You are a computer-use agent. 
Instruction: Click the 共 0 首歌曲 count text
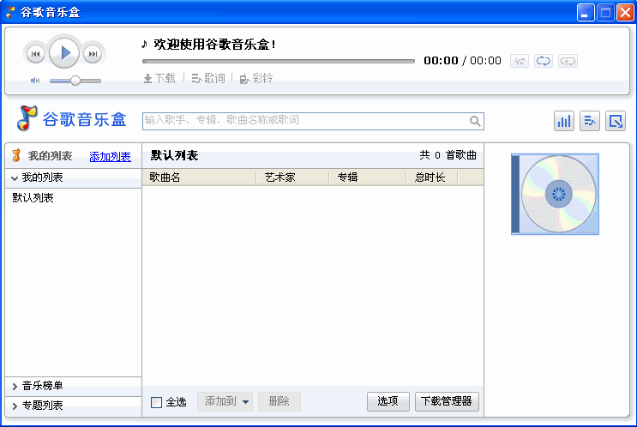[x=448, y=155]
